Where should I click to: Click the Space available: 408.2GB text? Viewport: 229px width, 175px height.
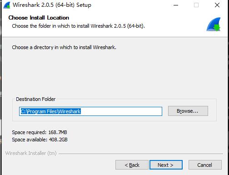pyautogui.click(x=40, y=140)
